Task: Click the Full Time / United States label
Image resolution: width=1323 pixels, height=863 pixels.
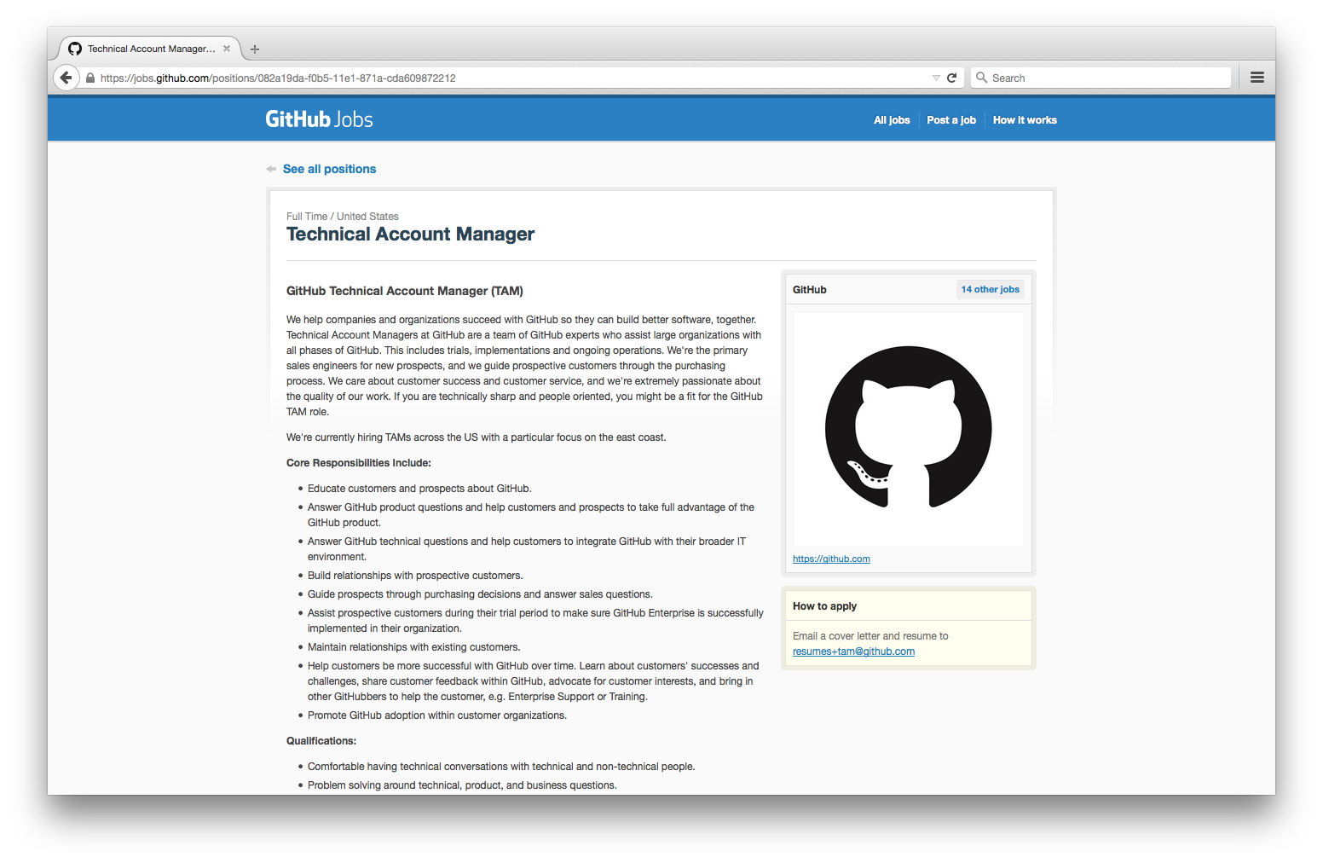Action: tap(342, 217)
